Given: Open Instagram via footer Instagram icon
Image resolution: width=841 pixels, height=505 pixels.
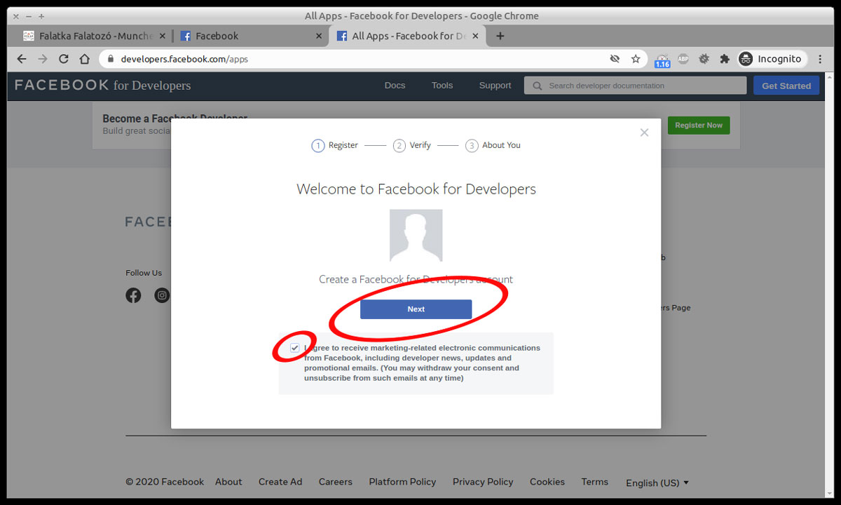Looking at the screenshot, I should (162, 295).
